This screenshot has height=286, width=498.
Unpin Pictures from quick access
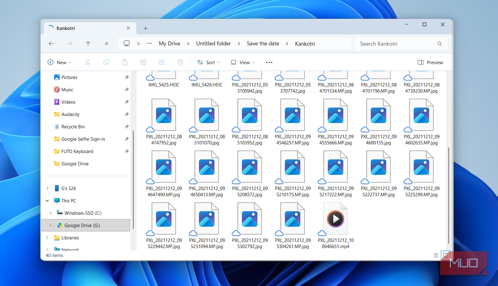tap(127, 77)
